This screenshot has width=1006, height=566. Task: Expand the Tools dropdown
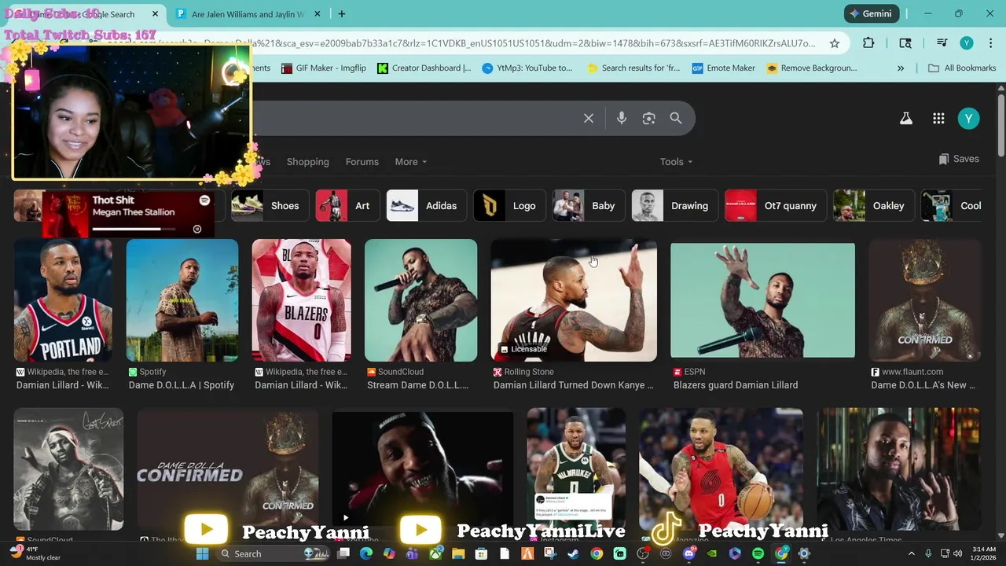click(676, 162)
